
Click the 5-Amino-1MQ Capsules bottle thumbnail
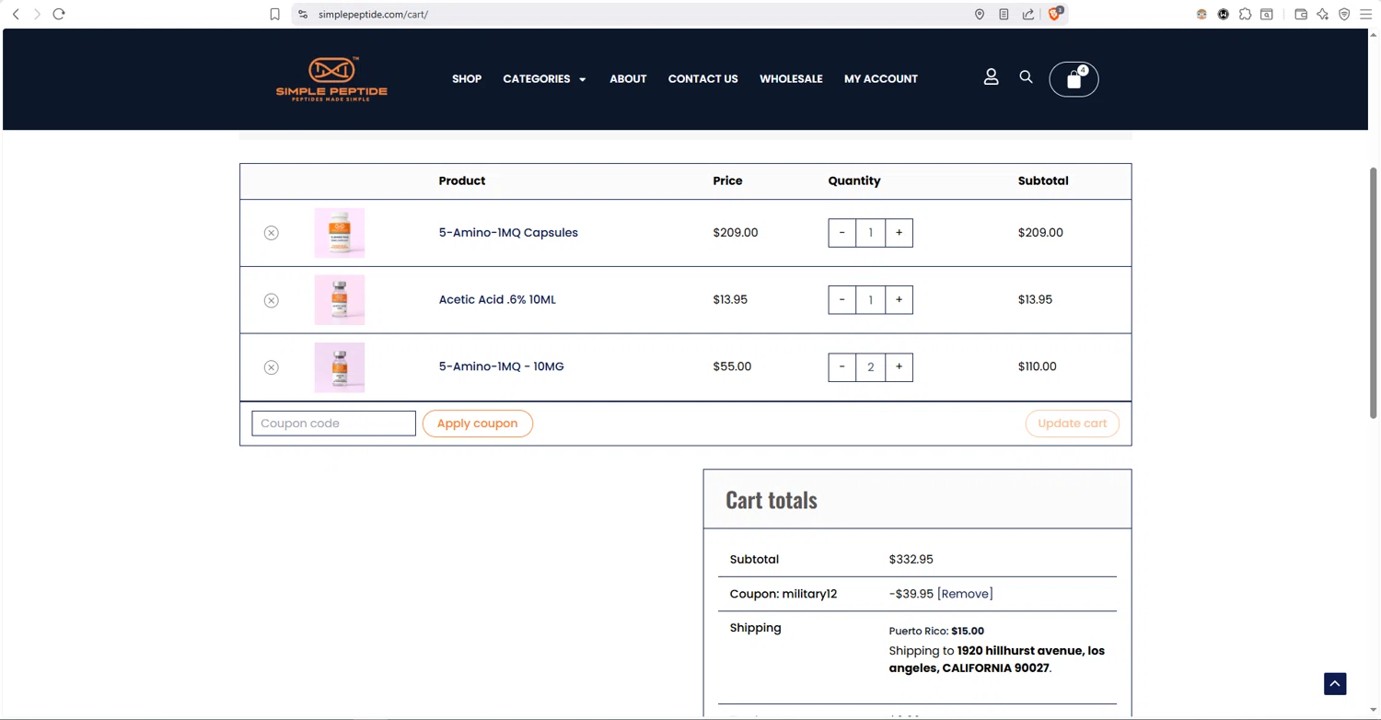pos(340,233)
